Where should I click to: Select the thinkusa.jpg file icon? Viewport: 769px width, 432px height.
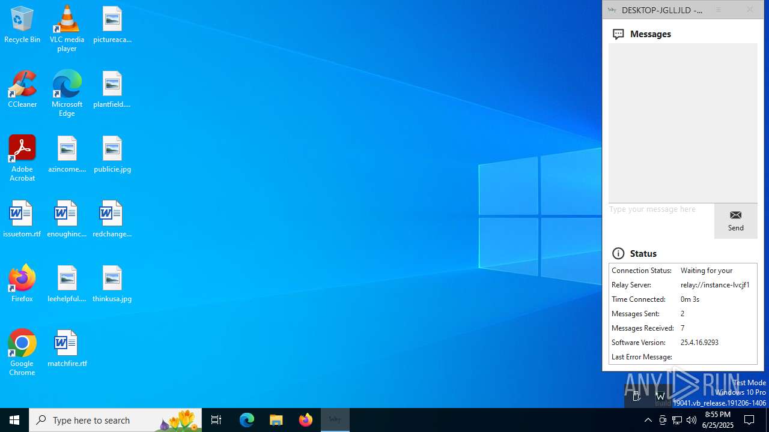(112, 284)
